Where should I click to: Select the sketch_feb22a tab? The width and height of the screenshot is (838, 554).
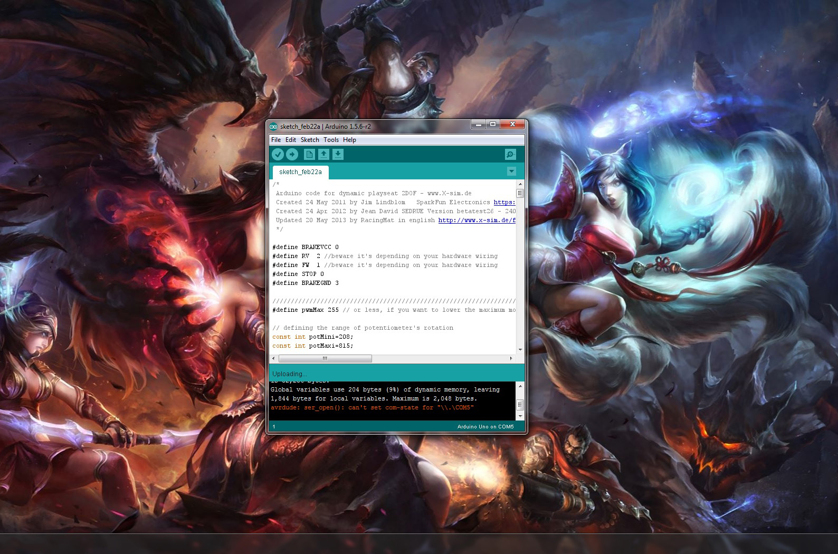click(x=300, y=172)
